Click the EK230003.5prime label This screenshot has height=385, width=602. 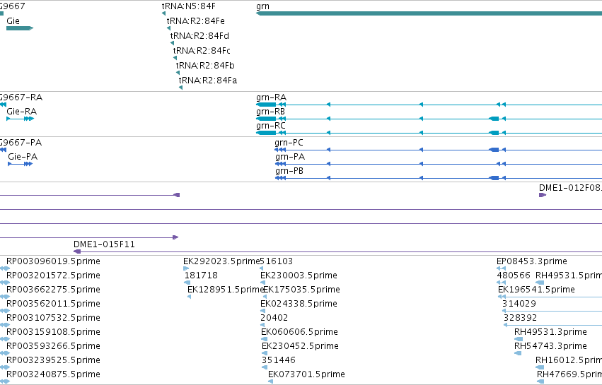(299, 276)
